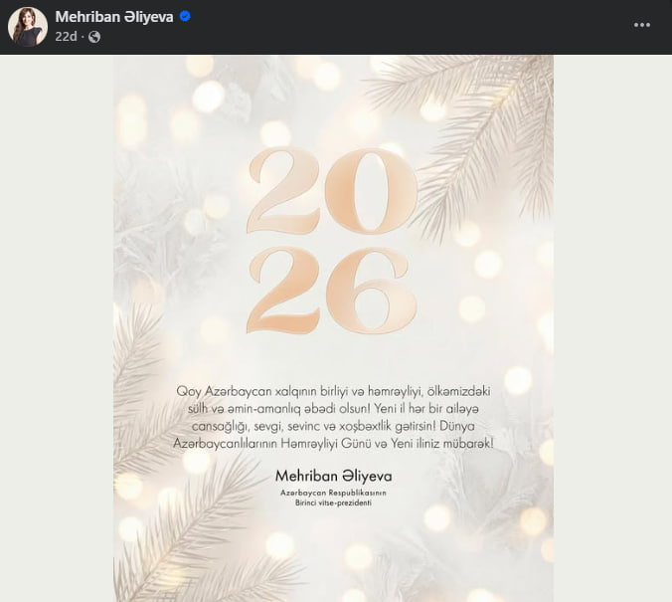This screenshot has height=602, width=672.
Task: Click the globe public audience icon
Action: (94, 37)
